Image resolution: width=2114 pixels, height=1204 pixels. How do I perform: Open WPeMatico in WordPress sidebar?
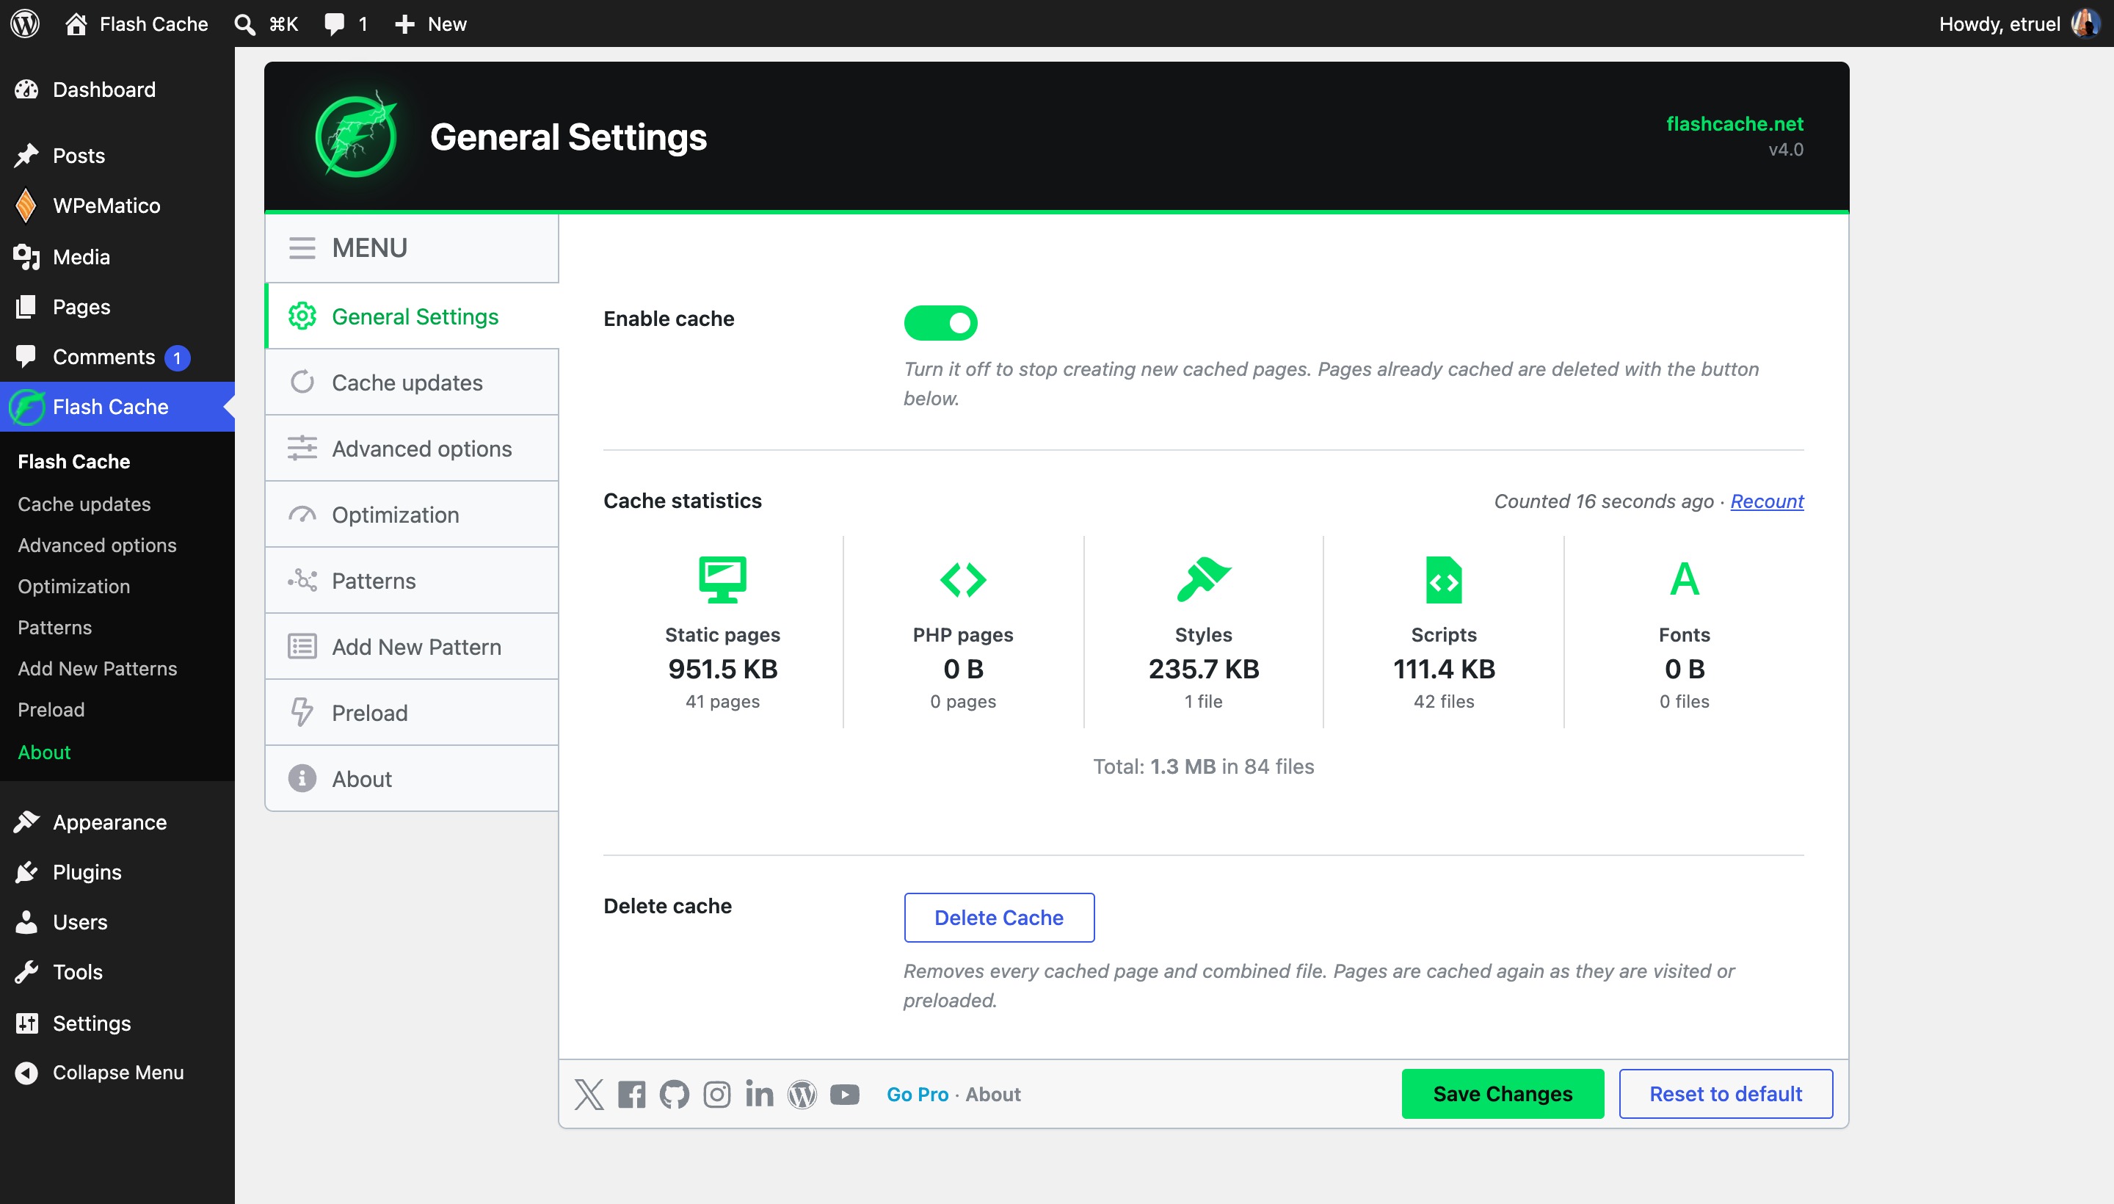117,205
